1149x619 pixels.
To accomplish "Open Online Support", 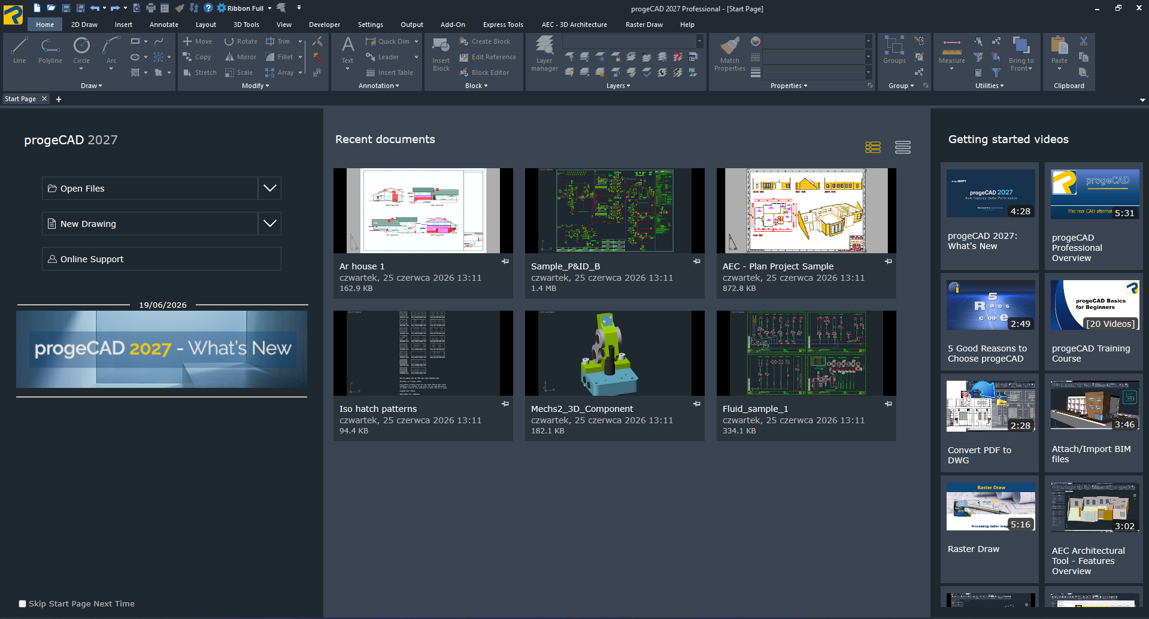I will click(x=162, y=259).
